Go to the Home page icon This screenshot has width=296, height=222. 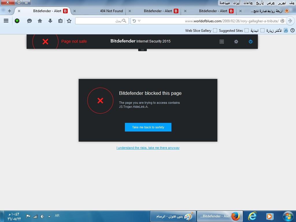(40, 21)
